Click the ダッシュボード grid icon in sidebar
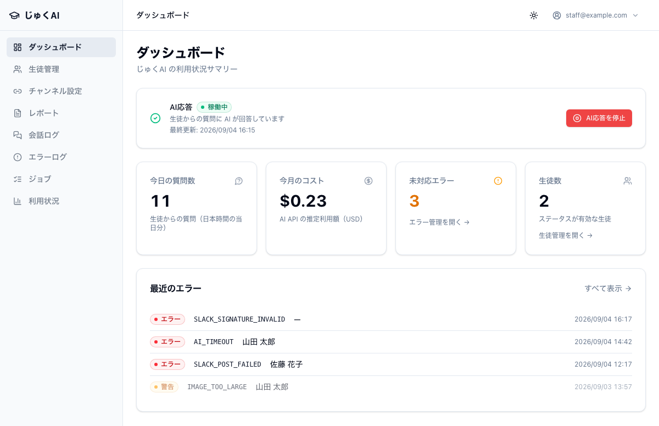This screenshot has height=426, width=659. [x=18, y=47]
